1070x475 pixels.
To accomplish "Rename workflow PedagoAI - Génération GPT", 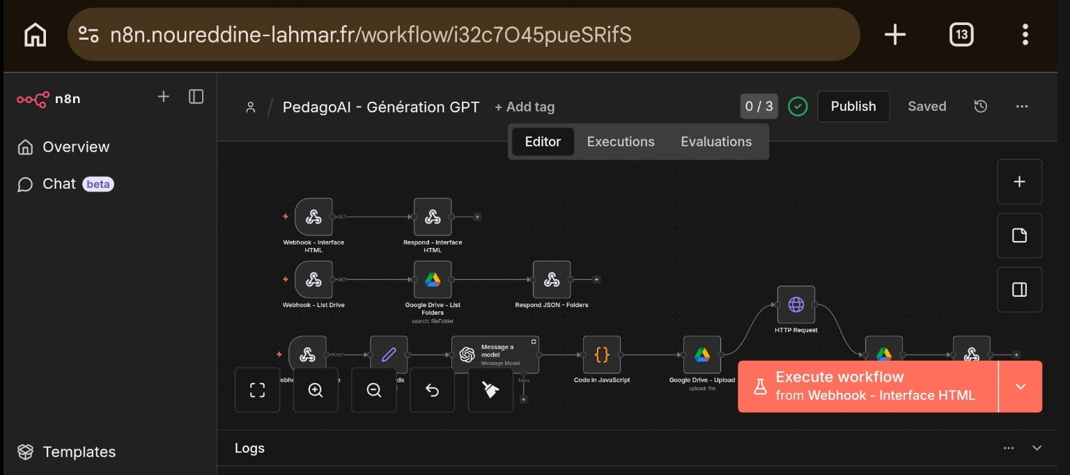I will point(381,107).
